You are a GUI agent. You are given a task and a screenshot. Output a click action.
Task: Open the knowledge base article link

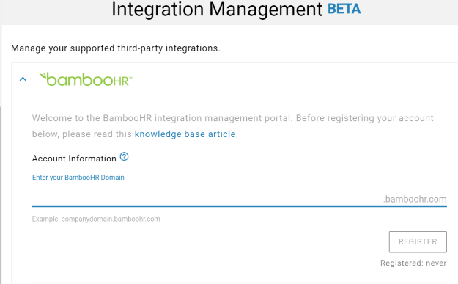coord(185,134)
